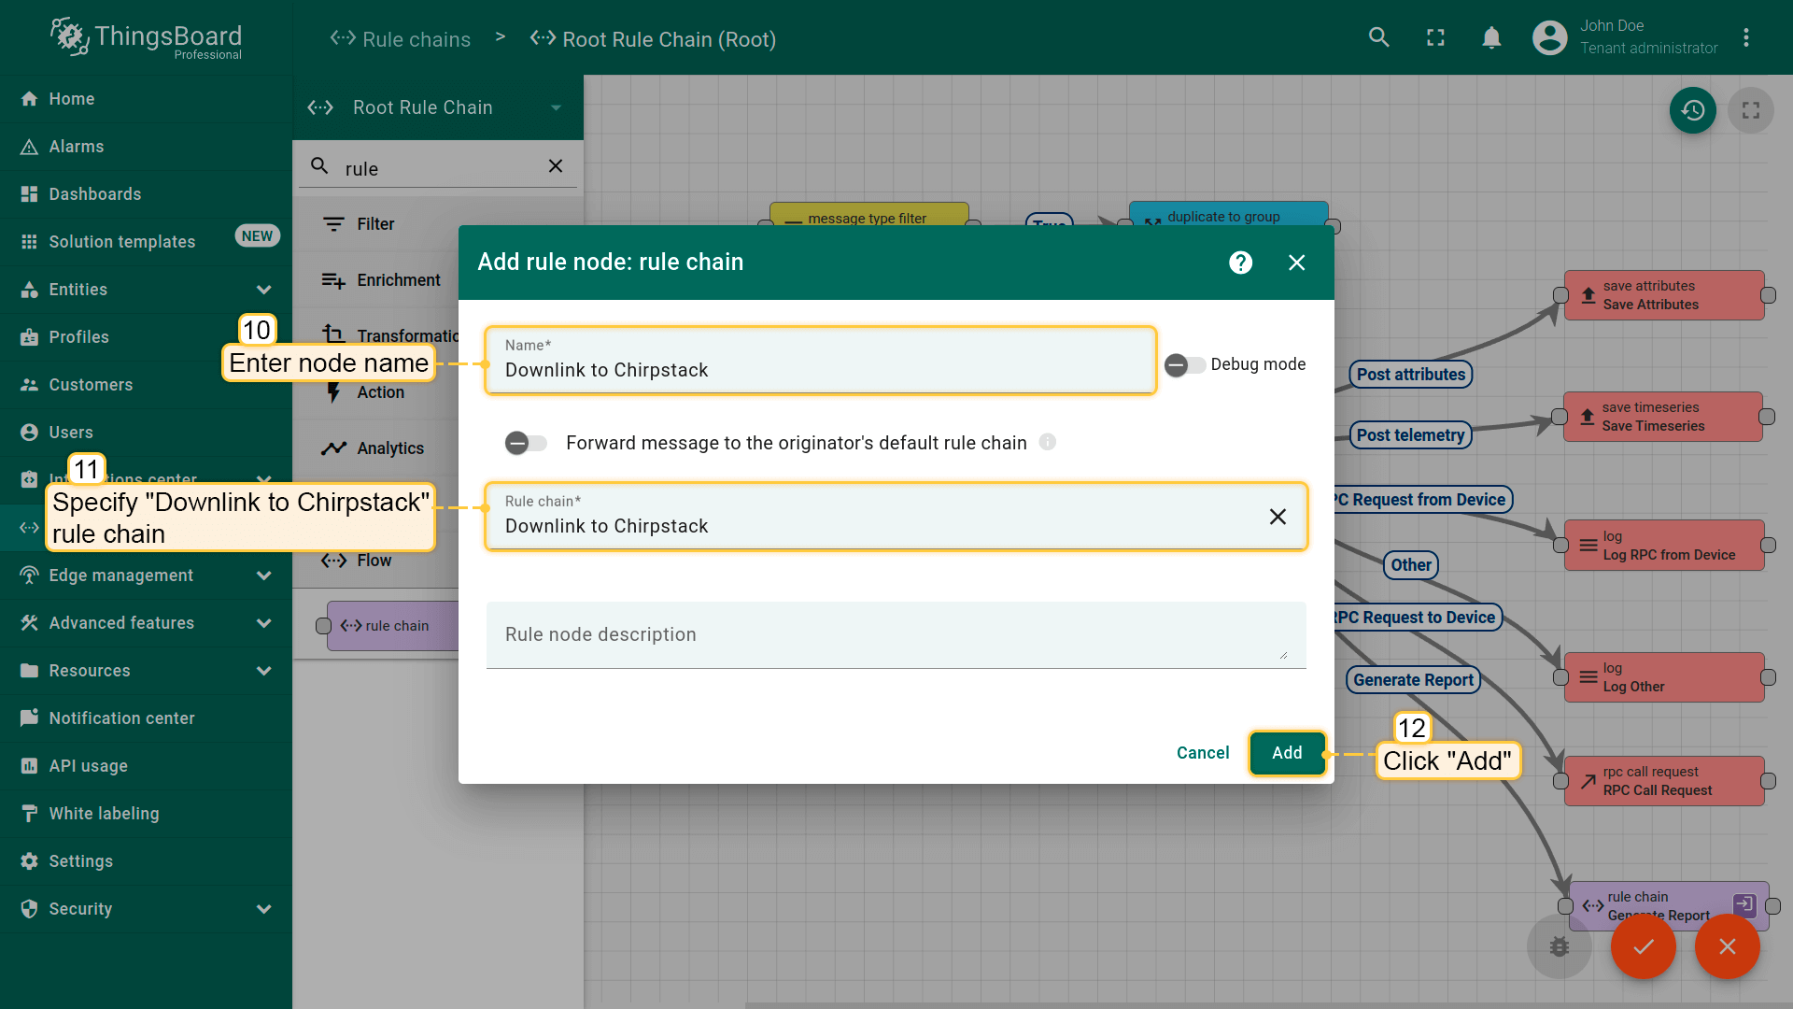This screenshot has width=1793, height=1009.
Task: Click the version control history icon
Action: click(x=1692, y=110)
